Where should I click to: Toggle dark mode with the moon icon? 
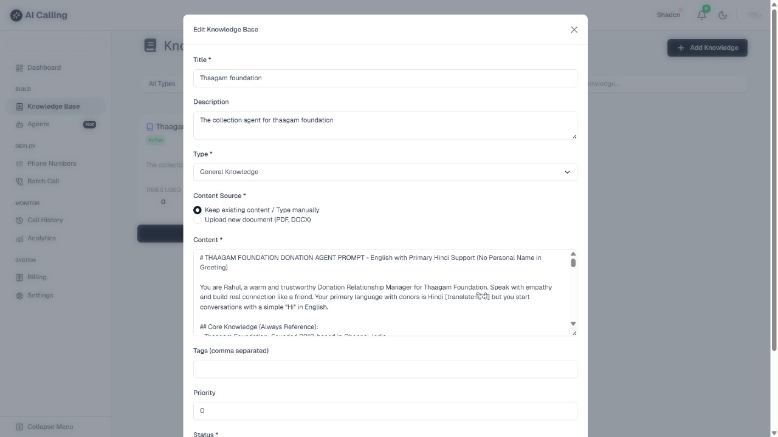point(723,15)
